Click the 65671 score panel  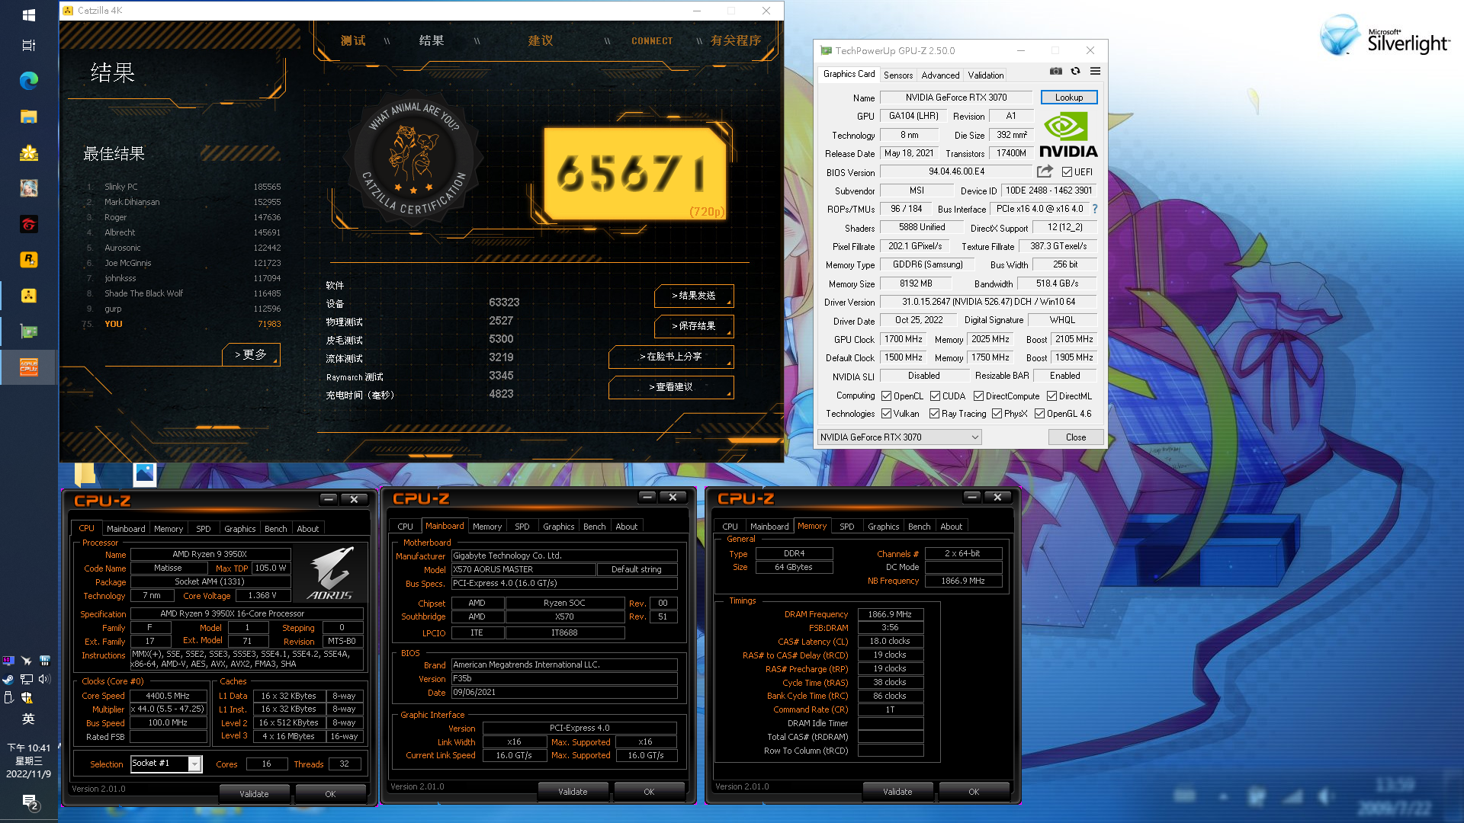point(635,174)
